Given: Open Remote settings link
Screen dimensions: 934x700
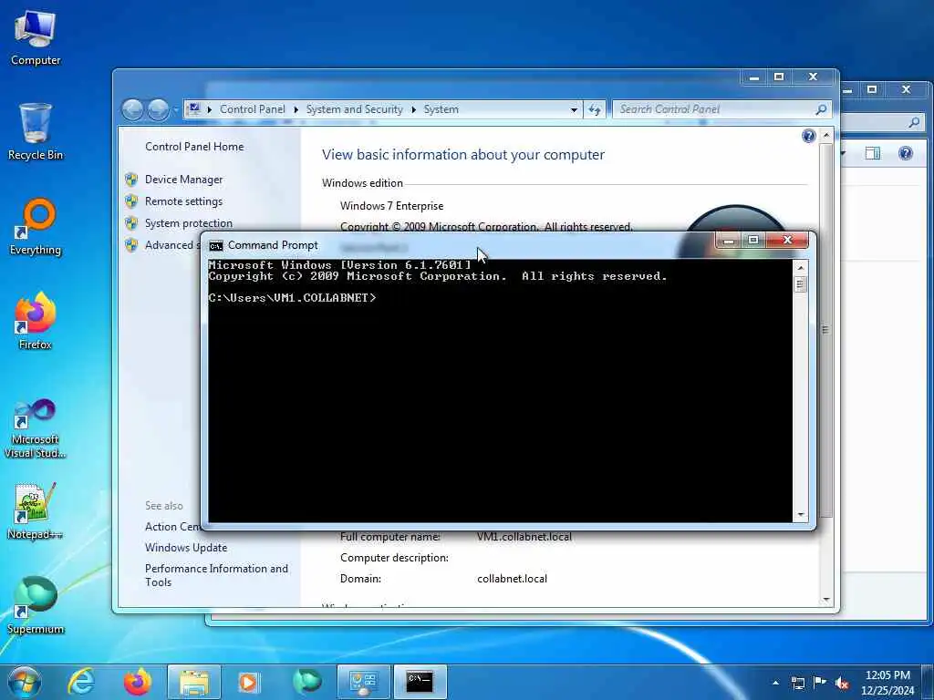Looking at the screenshot, I should click(183, 201).
